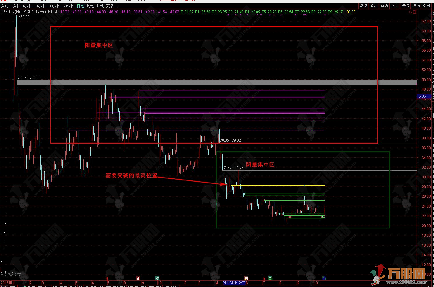Switch to the 周线 weekly chart tab
Image resolution: width=434 pixels, height=287 pixels.
point(90,6)
